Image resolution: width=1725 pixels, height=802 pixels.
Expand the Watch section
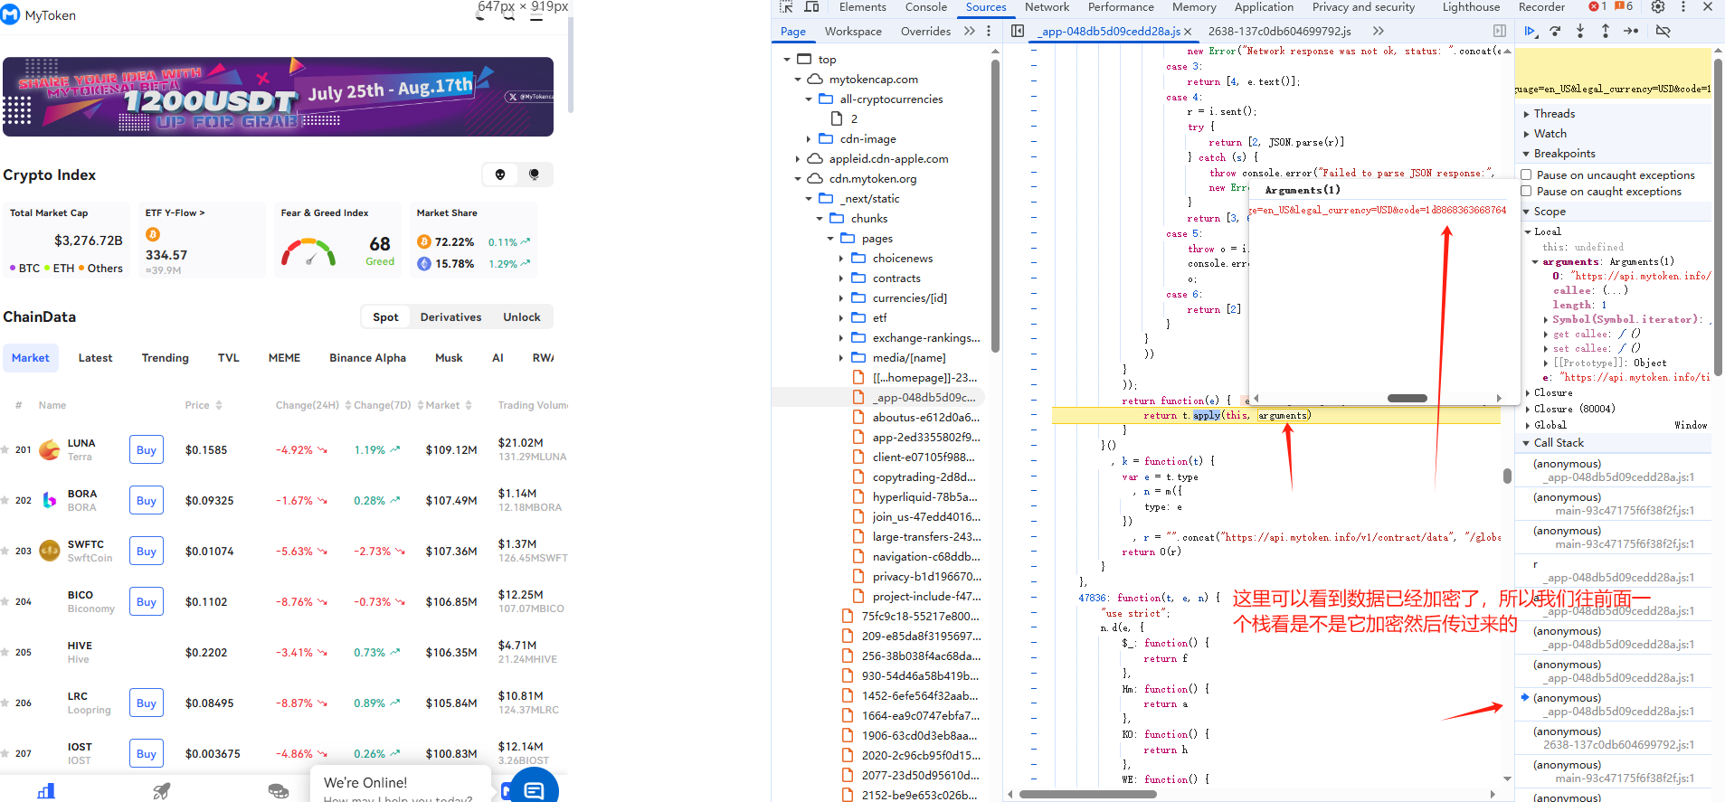1527,134
